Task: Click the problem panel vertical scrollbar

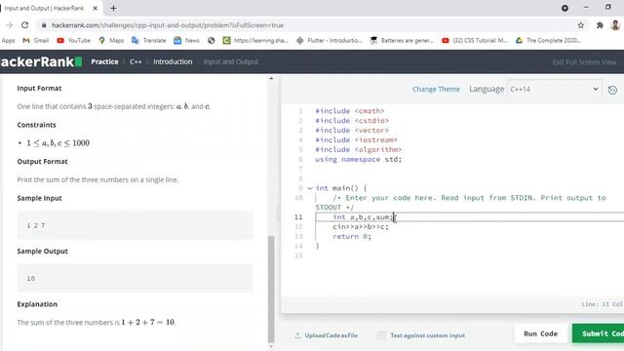Action: [x=271, y=290]
